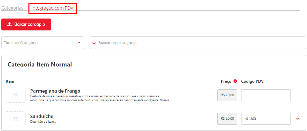The width and height of the screenshot is (307, 131).
Task: Click the camera placeholder for Sanduíche
Action: pyautogui.click(x=16, y=119)
